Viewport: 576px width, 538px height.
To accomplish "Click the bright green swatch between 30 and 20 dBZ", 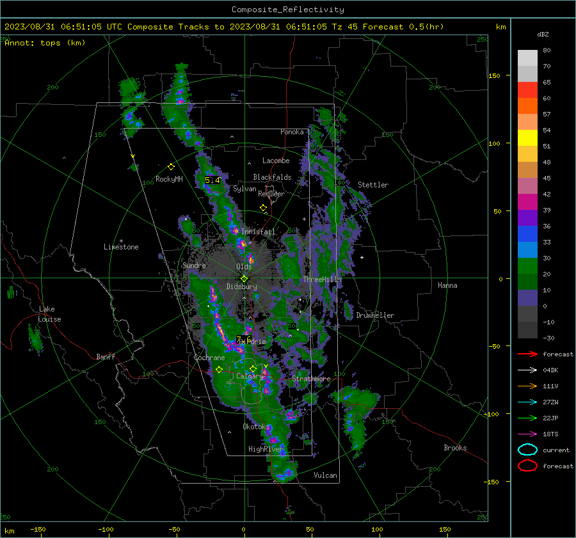I will pyautogui.click(x=527, y=266).
